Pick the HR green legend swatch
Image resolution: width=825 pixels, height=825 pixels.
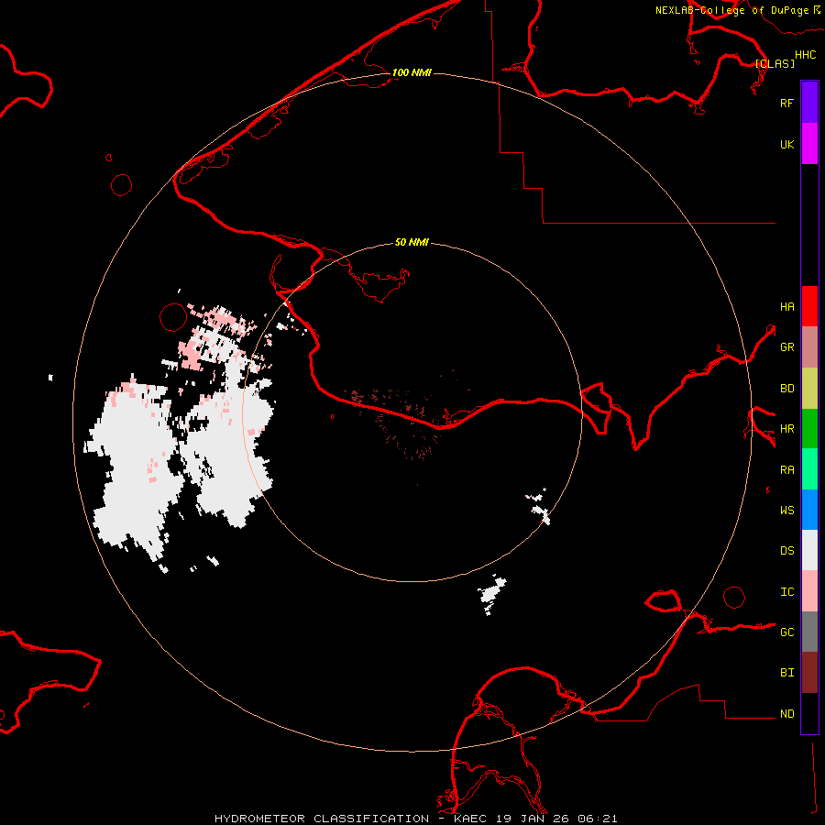[809, 428]
